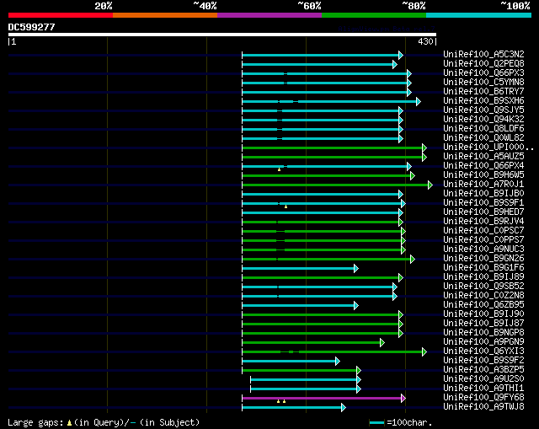This screenshot has height=429, width=539.
Task: Click the cyan =100char. scale swatch
Action: click(x=376, y=423)
